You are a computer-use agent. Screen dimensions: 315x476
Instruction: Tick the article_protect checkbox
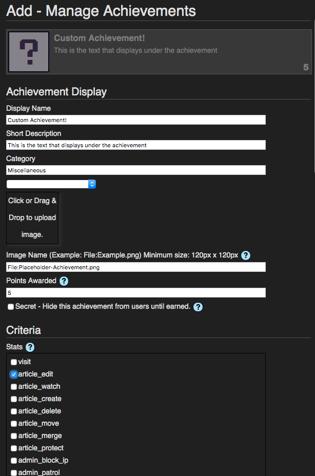click(x=14, y=448)
